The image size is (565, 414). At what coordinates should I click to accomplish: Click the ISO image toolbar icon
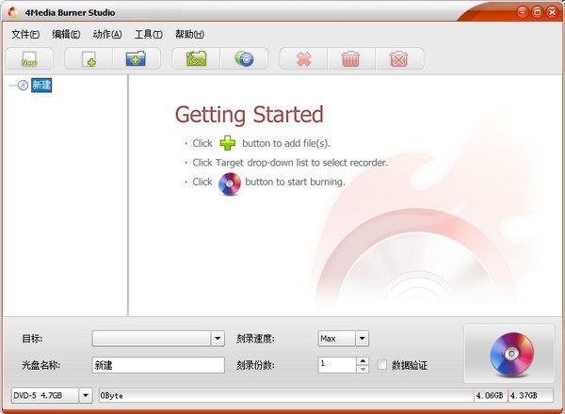pos(197,59)
